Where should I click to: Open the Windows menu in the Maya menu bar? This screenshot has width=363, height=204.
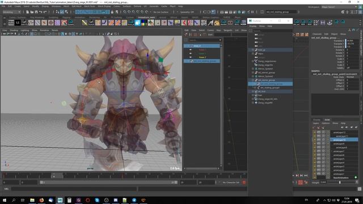56,6
